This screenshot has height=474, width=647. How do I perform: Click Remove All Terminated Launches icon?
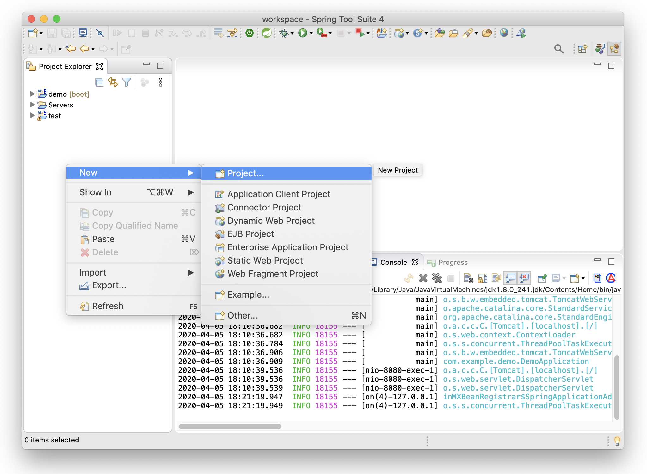point(437,278)
